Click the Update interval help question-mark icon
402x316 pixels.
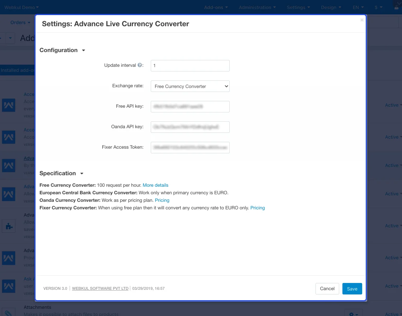point(140,65)
